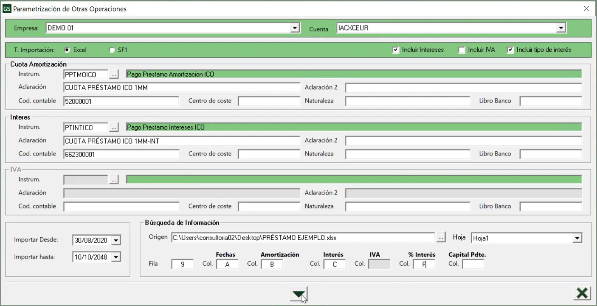
Task: Click Aclaración field CUOTA PRÉSTAMO ICO 1MM-INT
Action: (182, 141)
